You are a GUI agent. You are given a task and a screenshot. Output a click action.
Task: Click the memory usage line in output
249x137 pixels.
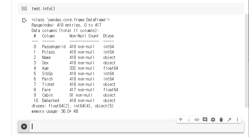(x=55, y=111)
